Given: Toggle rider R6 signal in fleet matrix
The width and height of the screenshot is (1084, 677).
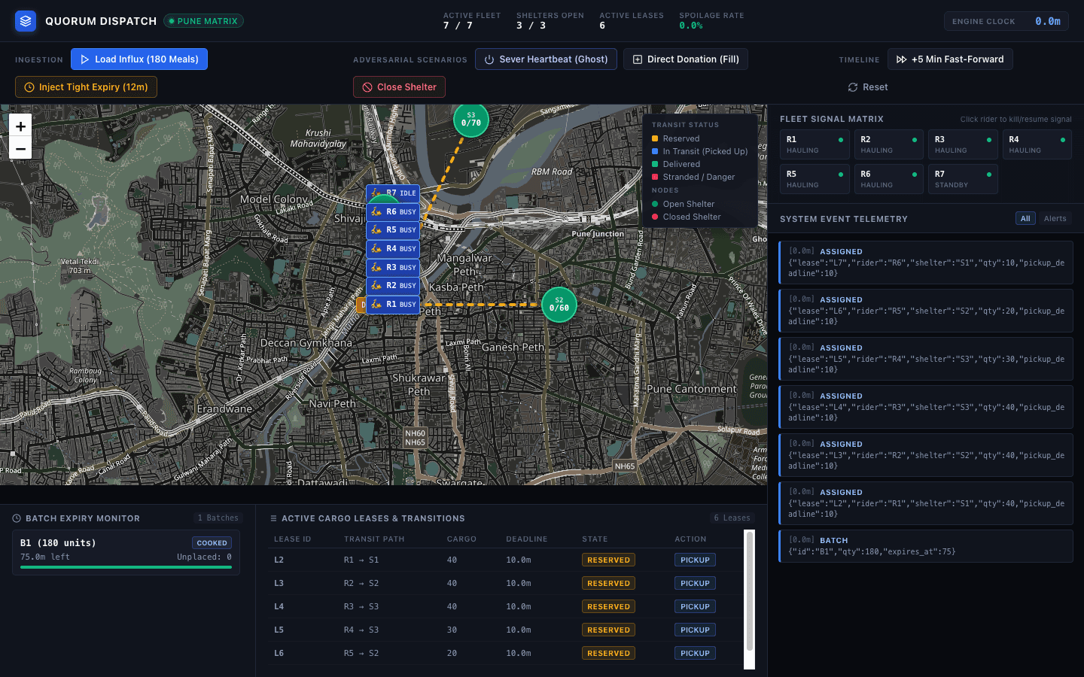Looking at the screenshot, I should click(x=889, y=179).
